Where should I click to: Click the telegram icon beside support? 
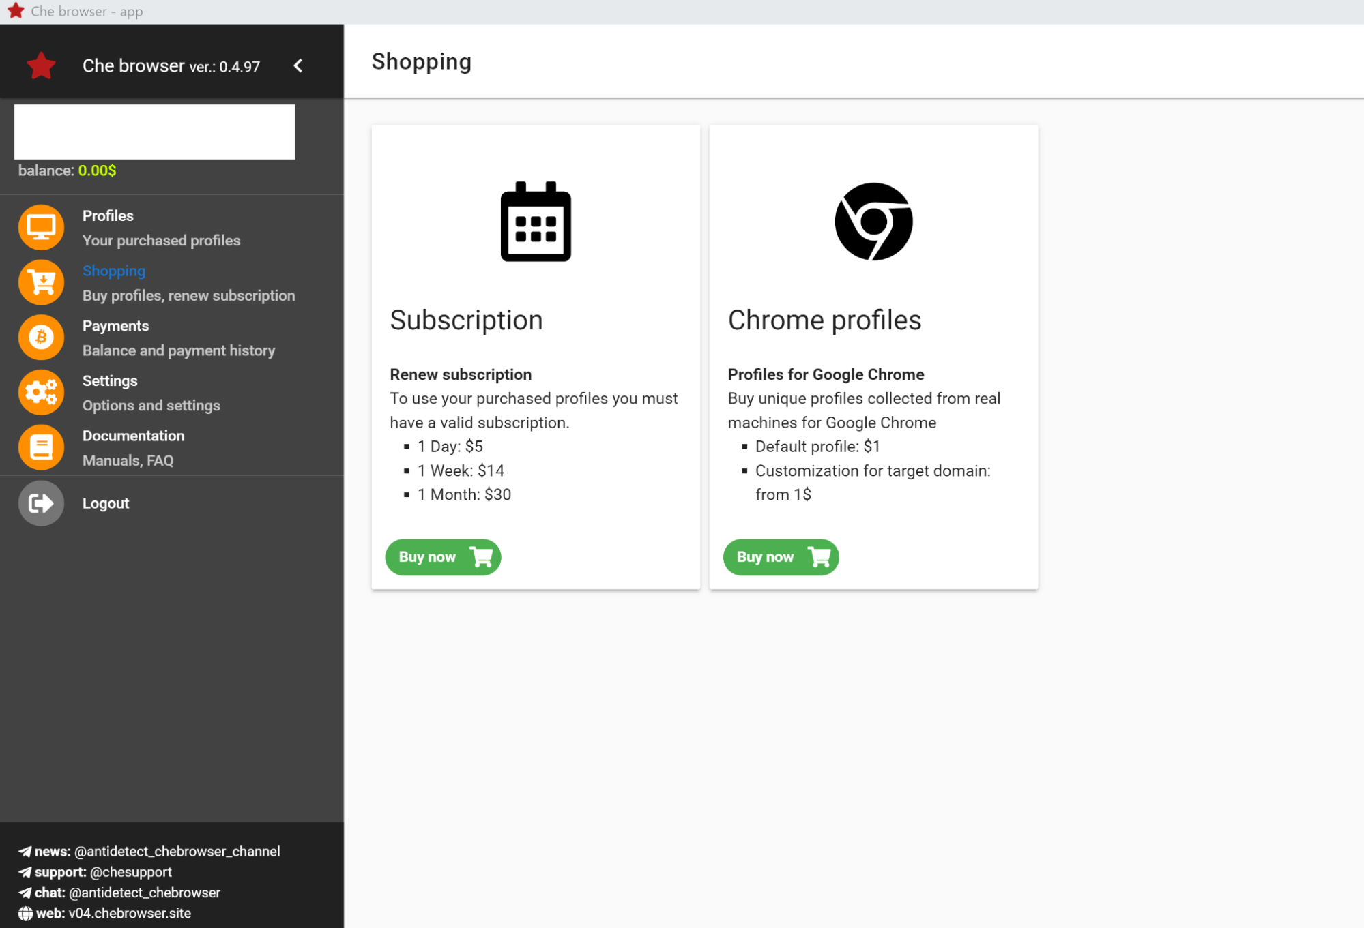[25, 872]
